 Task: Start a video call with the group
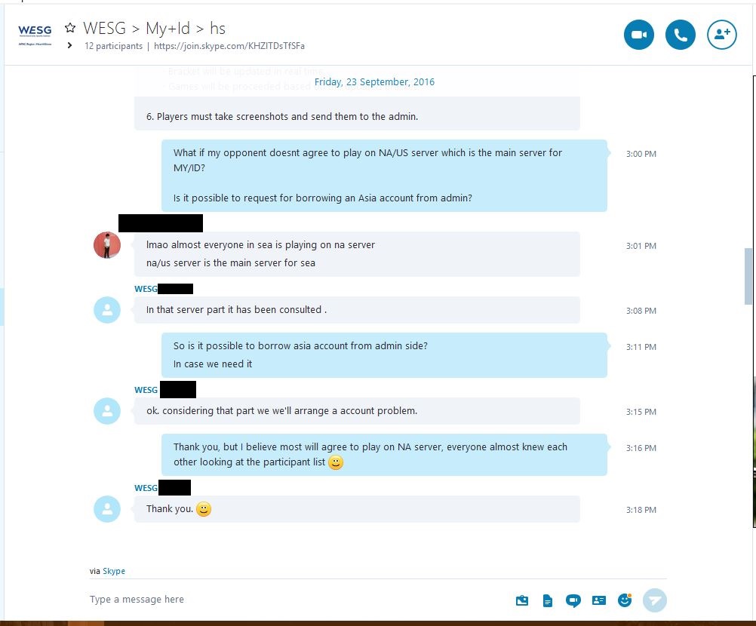[x=638, y=35]
